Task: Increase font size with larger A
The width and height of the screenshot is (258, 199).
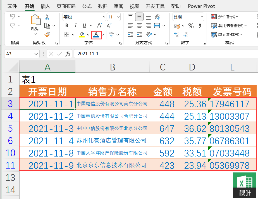Action: click(x=100, y=25)
